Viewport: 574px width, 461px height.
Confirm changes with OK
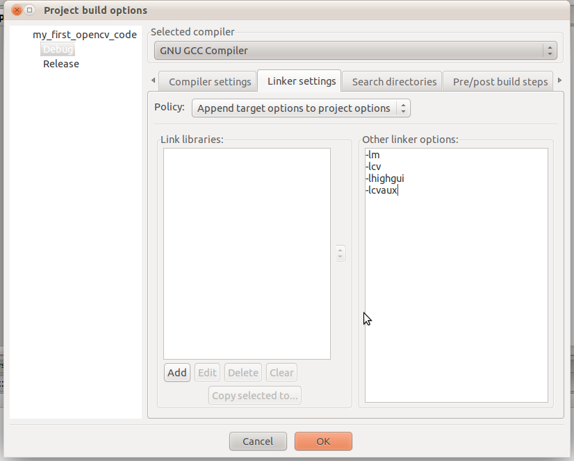pos(322,441)
